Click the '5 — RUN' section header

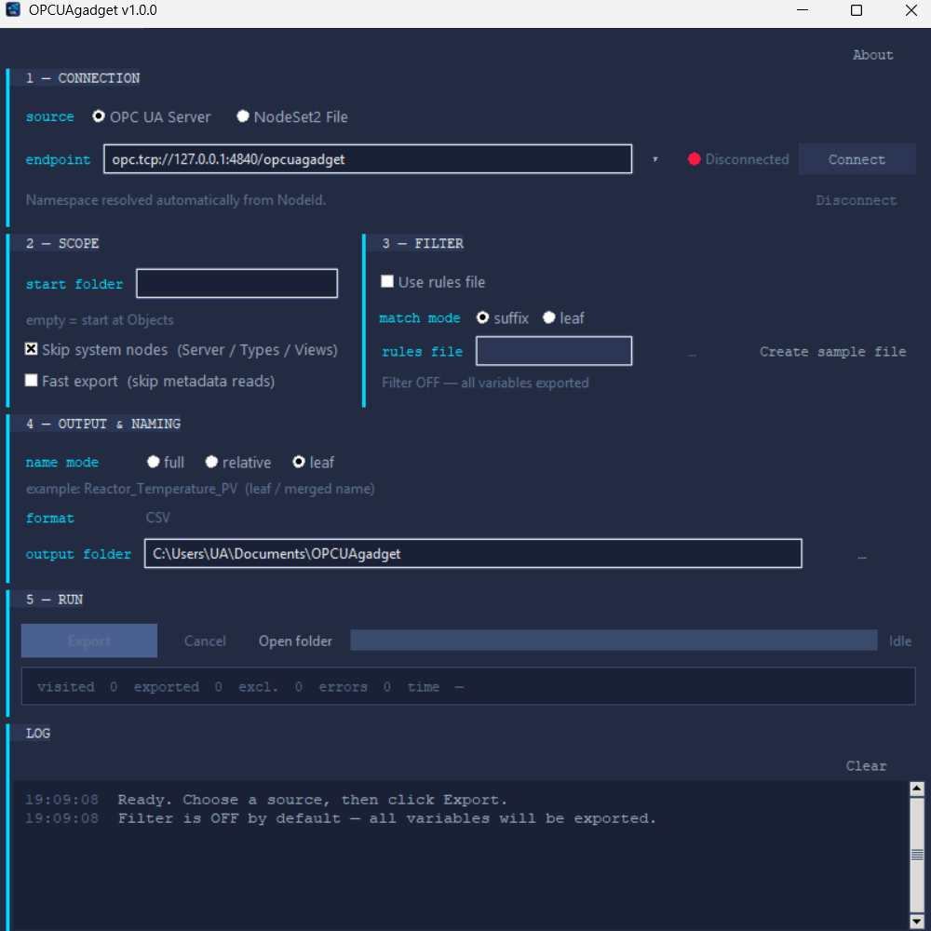pyautogui.click(x=54, y=599)
